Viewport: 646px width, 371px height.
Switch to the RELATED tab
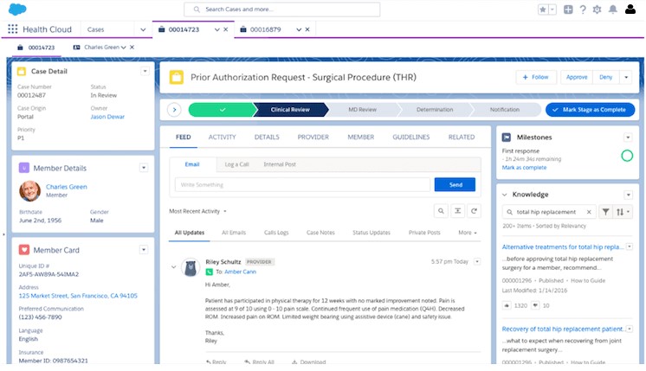pyautogui.click(x=462, y=138)
